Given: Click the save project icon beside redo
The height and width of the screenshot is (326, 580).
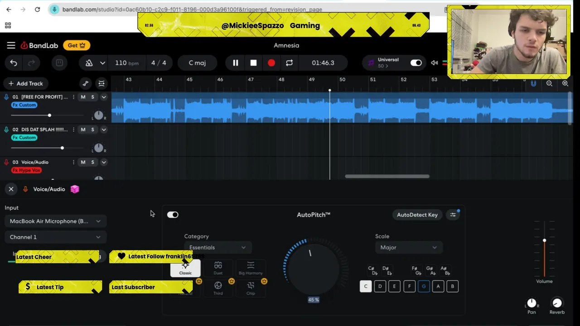Looking at the screenshot, I should tap(59, 63).
